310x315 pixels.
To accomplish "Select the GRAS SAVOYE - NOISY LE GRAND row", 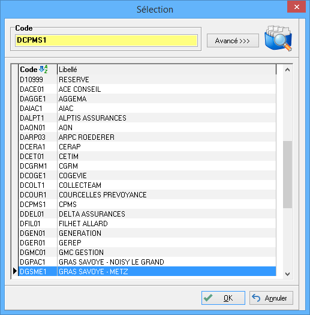I will point(147,262).
